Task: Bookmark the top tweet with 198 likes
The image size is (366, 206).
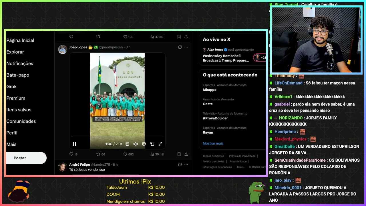Action: click(179, 37)
